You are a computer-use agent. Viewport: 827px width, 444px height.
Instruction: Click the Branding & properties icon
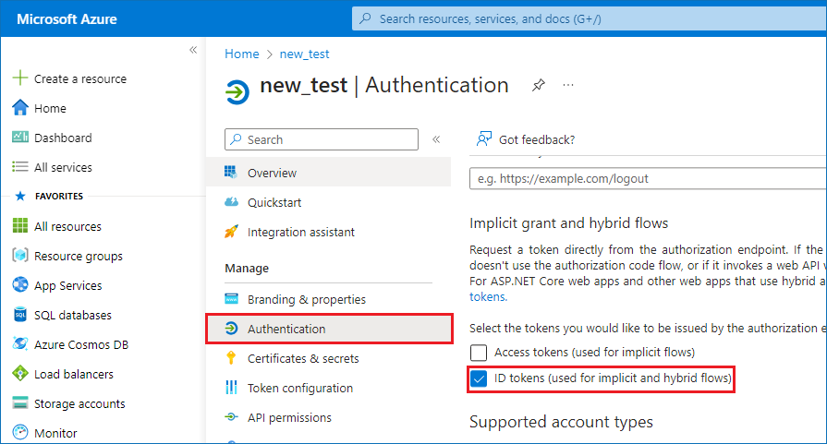point(231,299)
